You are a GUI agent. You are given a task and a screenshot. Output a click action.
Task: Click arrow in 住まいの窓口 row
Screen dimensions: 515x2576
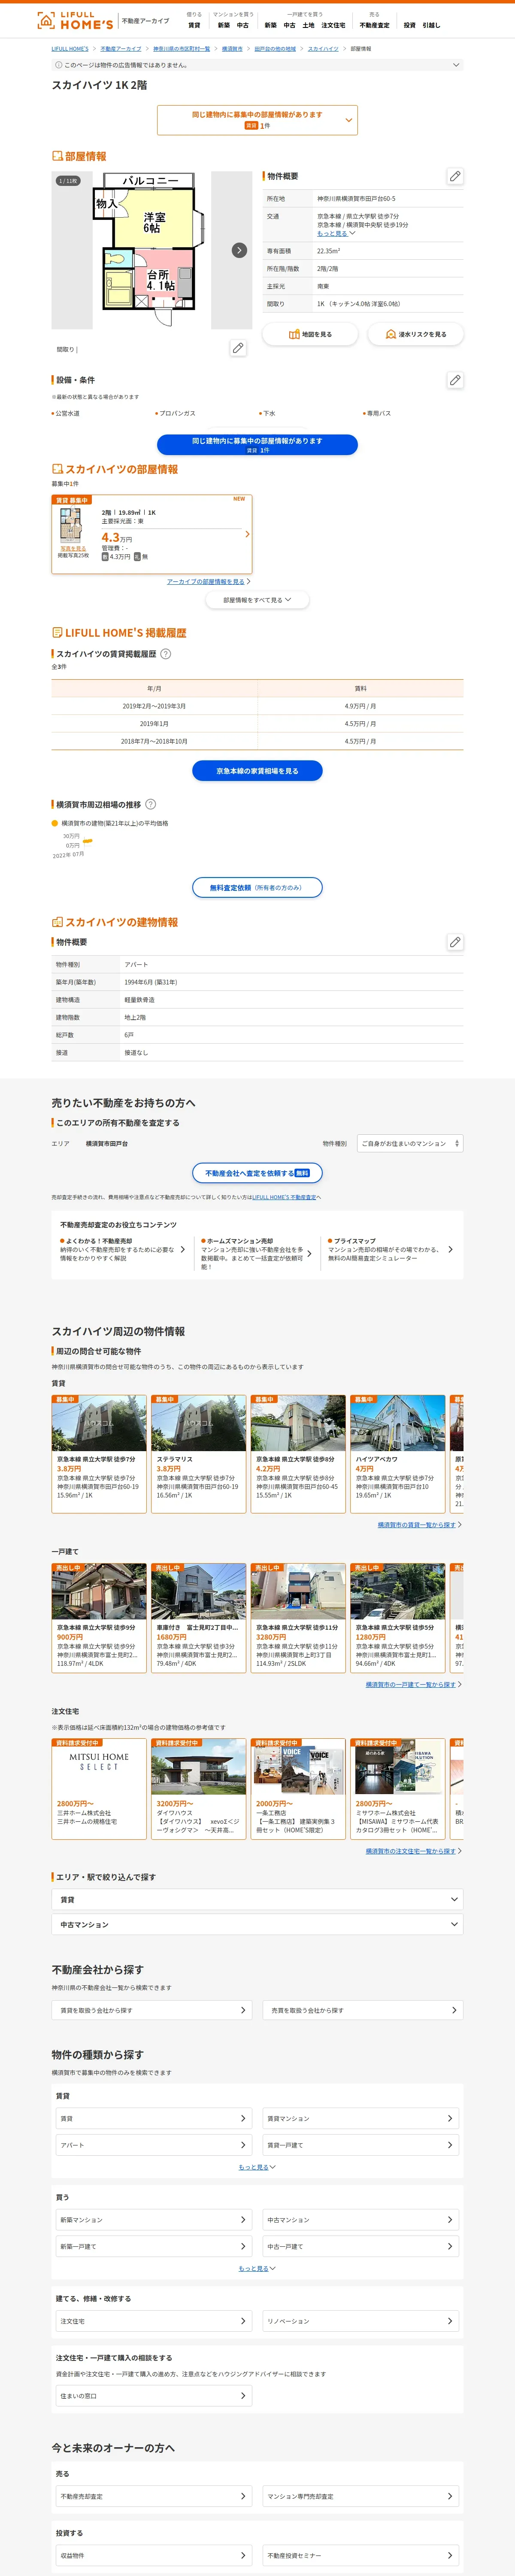[242, 2396]
